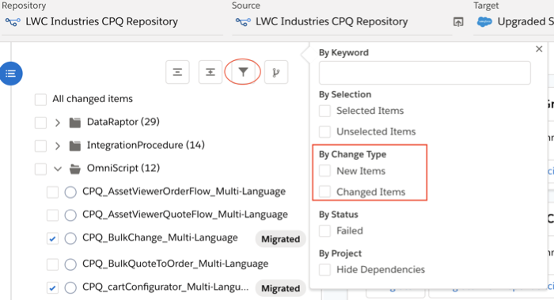This screenshot has width=554, height=300.
Task: Click the DataRaptor (29) tree label
Action: coord(123,122)
